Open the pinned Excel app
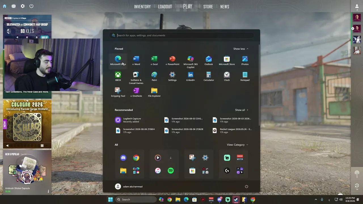The image size is (363, 204). pyautogui.click(x=154, y=61)
